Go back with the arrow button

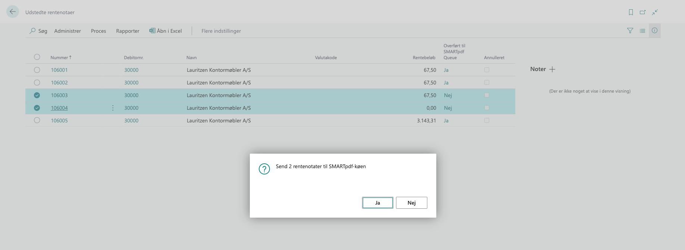point(13,12)
